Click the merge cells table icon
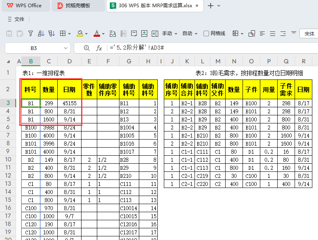 [x=235, y=33]
